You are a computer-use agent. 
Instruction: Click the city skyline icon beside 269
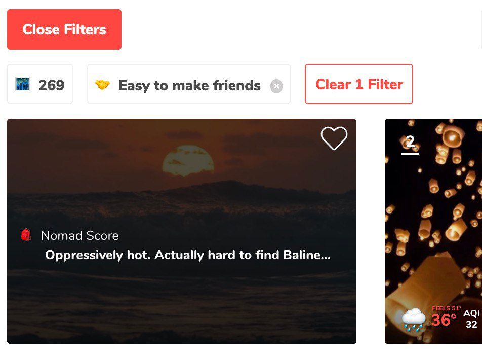click(22, 84)
